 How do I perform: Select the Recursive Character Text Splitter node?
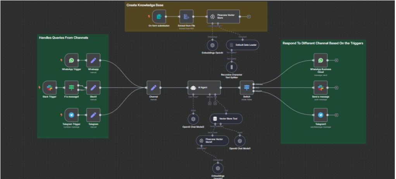coord(232,67)
